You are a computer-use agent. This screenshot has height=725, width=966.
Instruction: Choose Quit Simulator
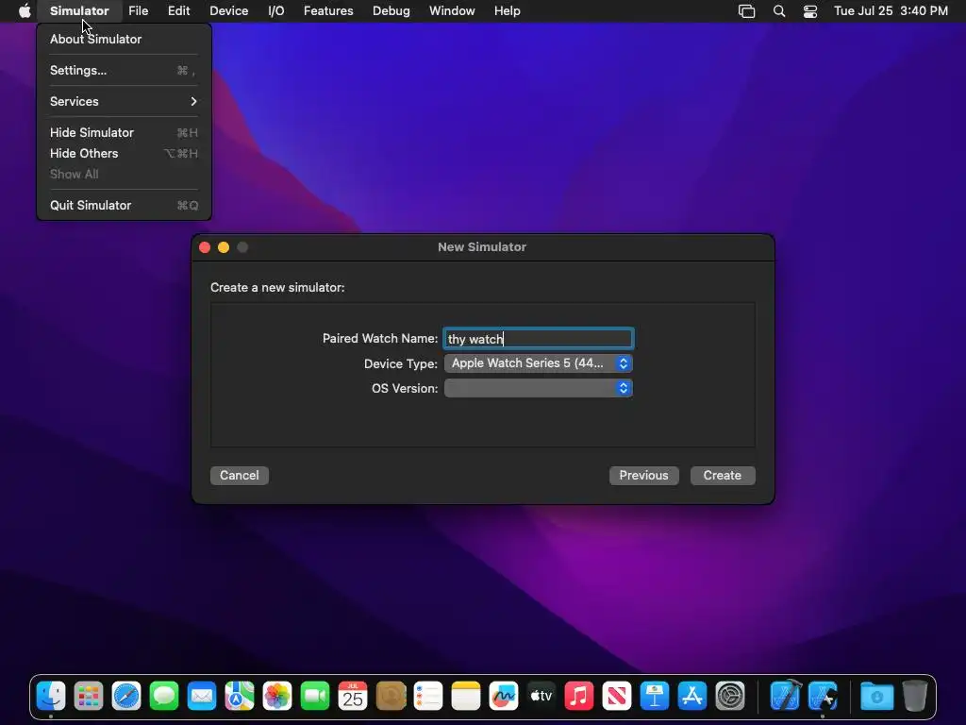pos(124,205)
